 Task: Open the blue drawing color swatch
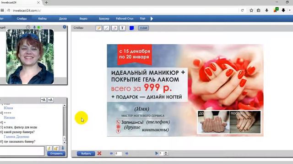(131, 28)
